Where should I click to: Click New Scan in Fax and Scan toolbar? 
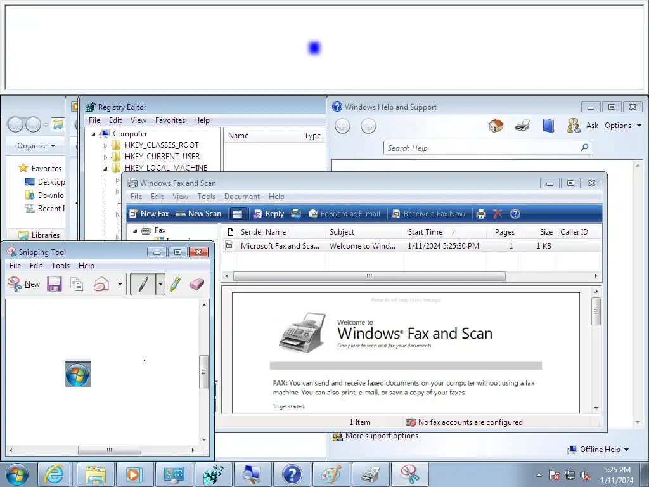pos(198,214)
